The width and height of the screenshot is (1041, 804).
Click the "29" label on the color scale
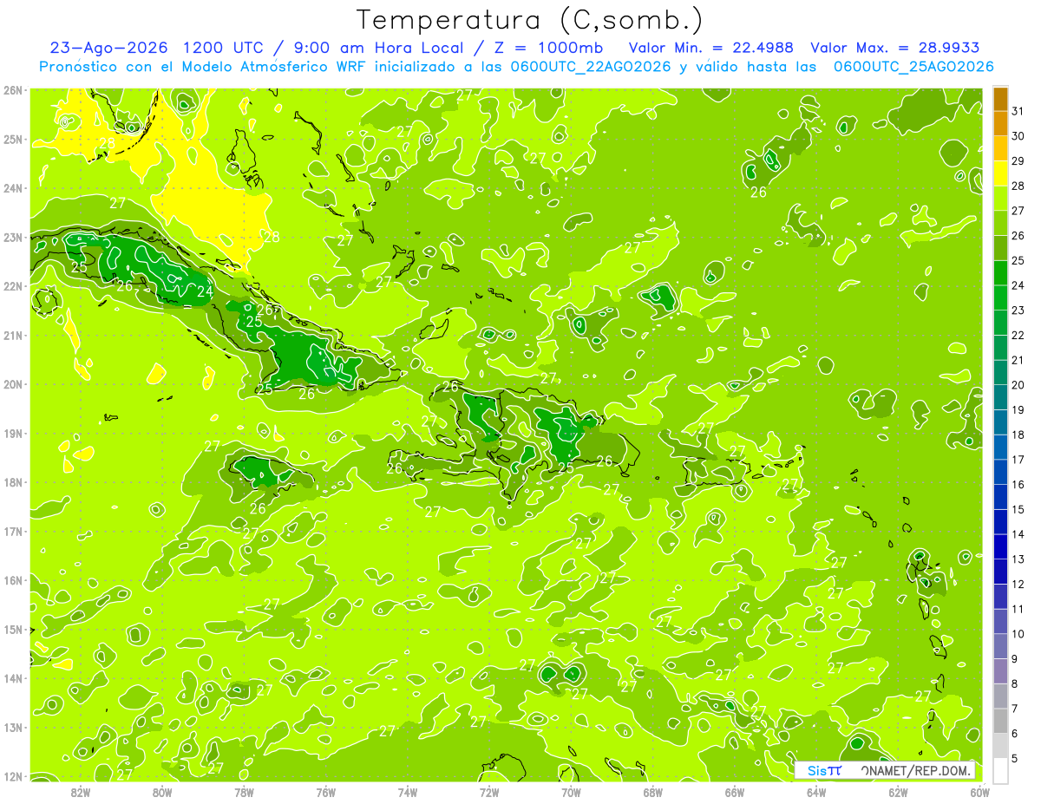[1018, 161]
